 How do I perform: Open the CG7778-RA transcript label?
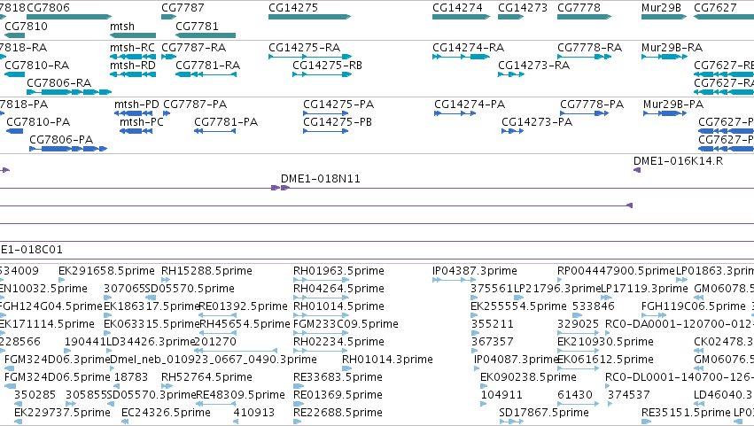coord(589,47)
